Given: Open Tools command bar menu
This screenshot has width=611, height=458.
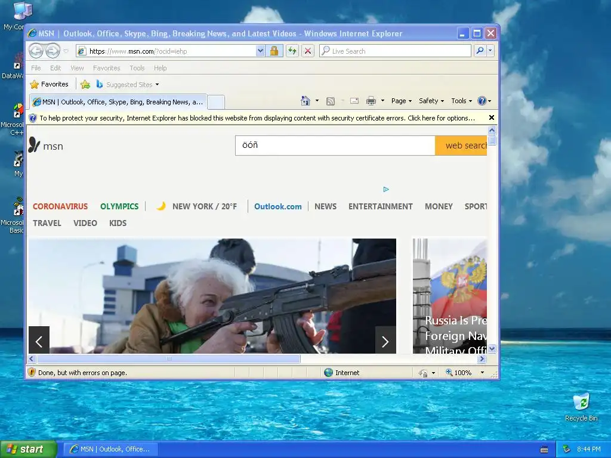Looking at the screenshot, I should click(461, 101).
